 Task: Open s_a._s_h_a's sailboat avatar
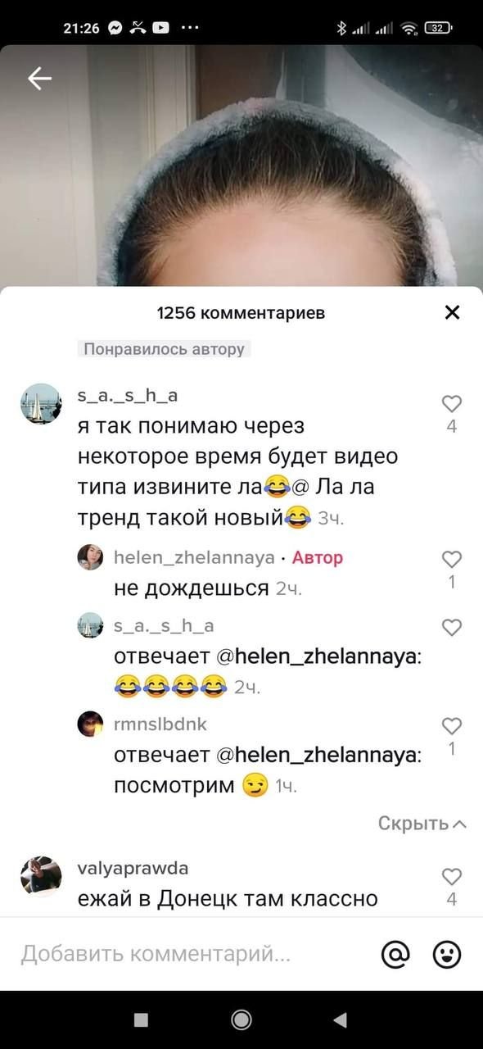coord(40,403)
